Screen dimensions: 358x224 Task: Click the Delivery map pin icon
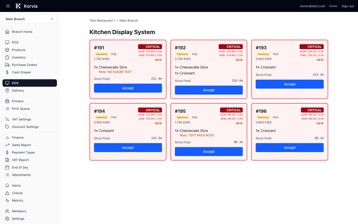pyautogui.click(x=7, y=90)
